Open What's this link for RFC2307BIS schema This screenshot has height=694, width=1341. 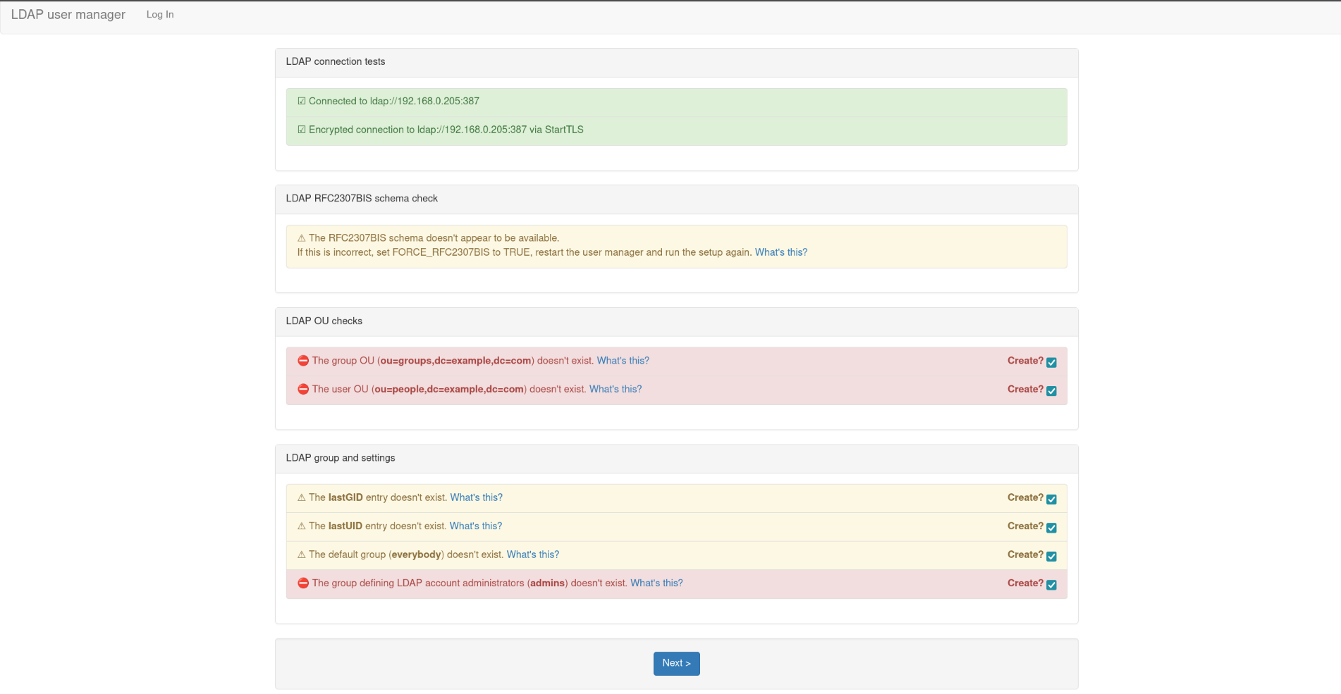point(780,252)
